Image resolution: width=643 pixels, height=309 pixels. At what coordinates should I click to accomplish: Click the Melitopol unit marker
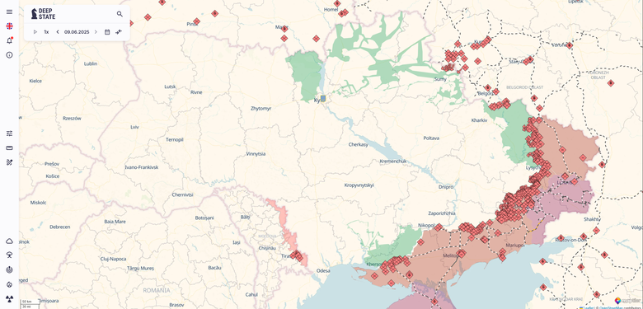pyautogui.click(x=462, y=254)
